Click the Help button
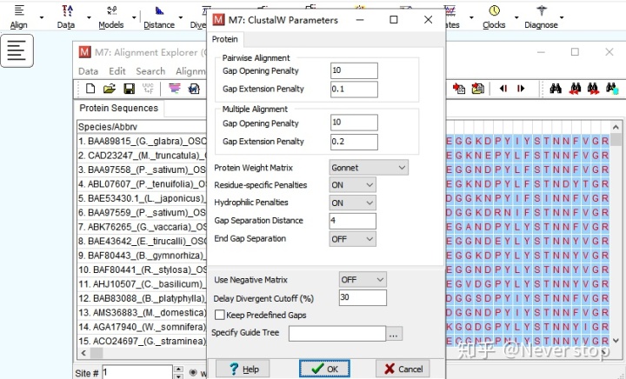Image resolution: width=626 pixels, height=379 pixels. (x=243, y=369)
